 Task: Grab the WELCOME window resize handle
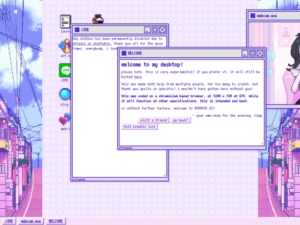click(x=262, y=143)
